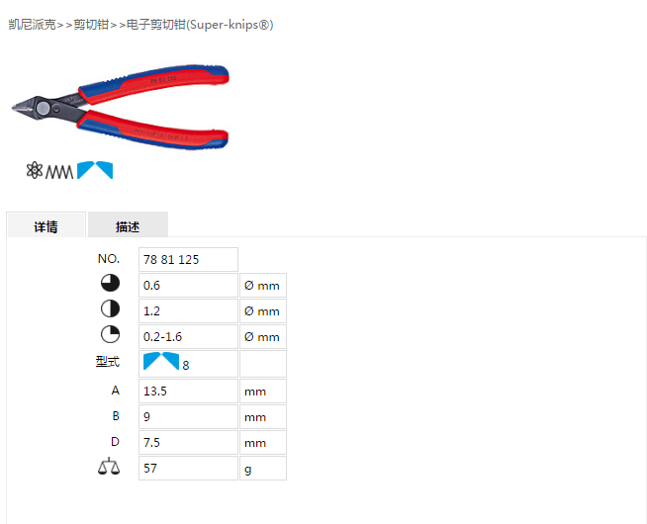Click the half-filled circle wire icon
Viewport: 647px width, 524px height.
pos(110,308)
